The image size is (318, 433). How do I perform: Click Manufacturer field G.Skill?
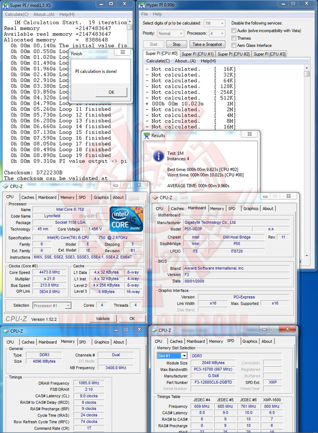click(x=213, y=376)
